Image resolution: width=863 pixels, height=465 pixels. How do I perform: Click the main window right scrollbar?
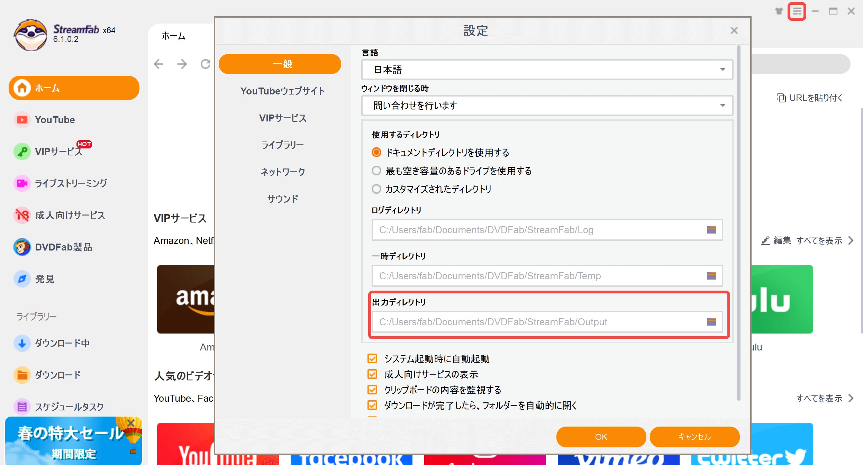coord(861,221)
